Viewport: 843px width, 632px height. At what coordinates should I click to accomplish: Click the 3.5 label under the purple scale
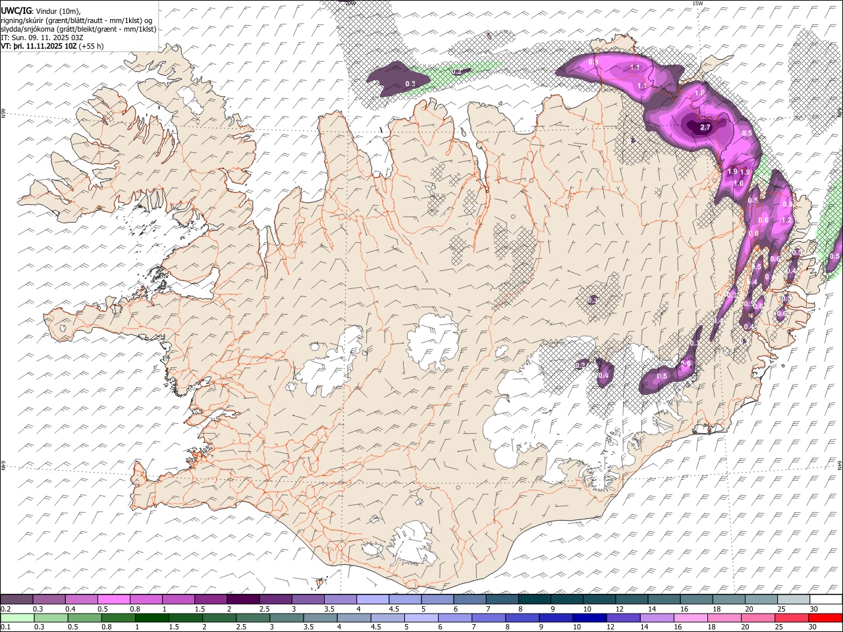[x=329, y=608]
